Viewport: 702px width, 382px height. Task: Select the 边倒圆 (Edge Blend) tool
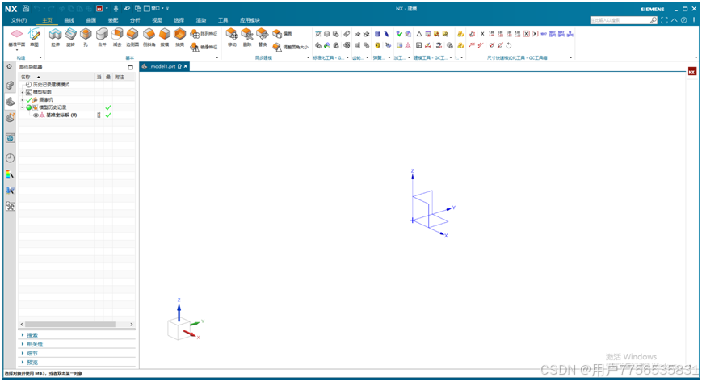pyautogui.click(x=132, y=38)
